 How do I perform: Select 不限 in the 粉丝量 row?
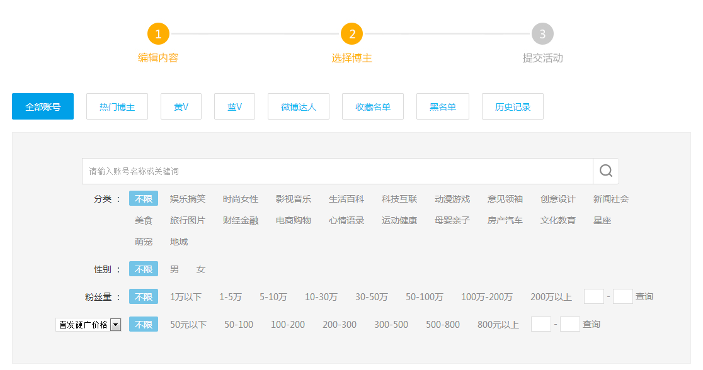click(x=144, y=297)
